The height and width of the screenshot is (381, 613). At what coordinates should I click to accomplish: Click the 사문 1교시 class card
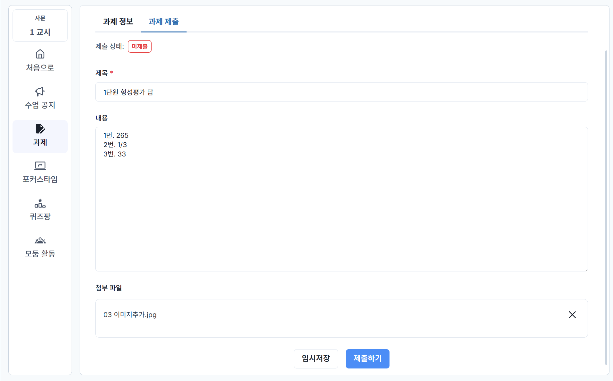[40, 26]
